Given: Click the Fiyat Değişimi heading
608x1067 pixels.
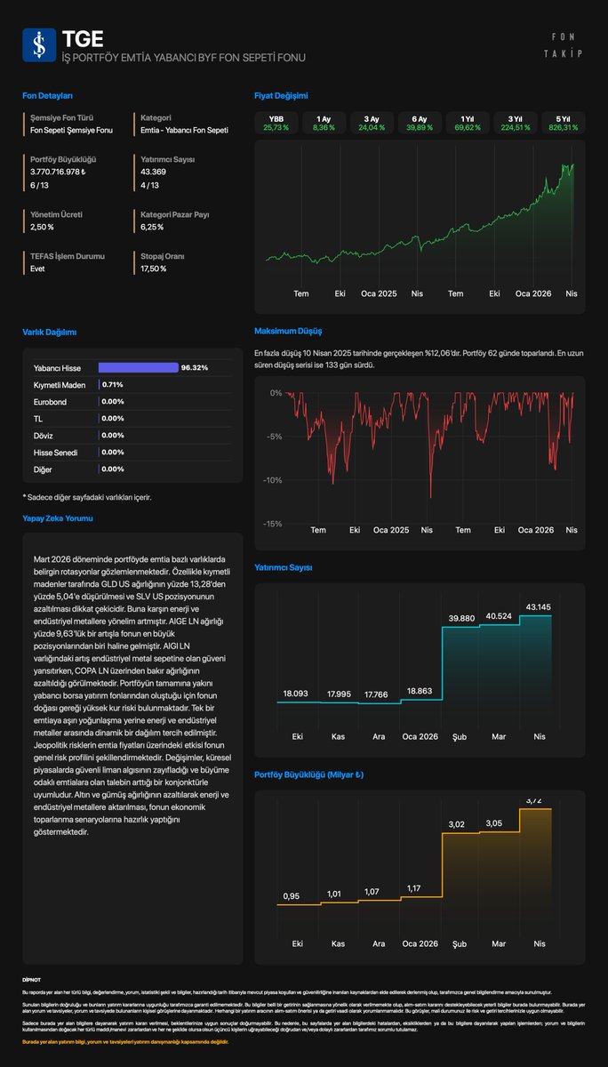Looking at the screenshot, I should point(281,95).
